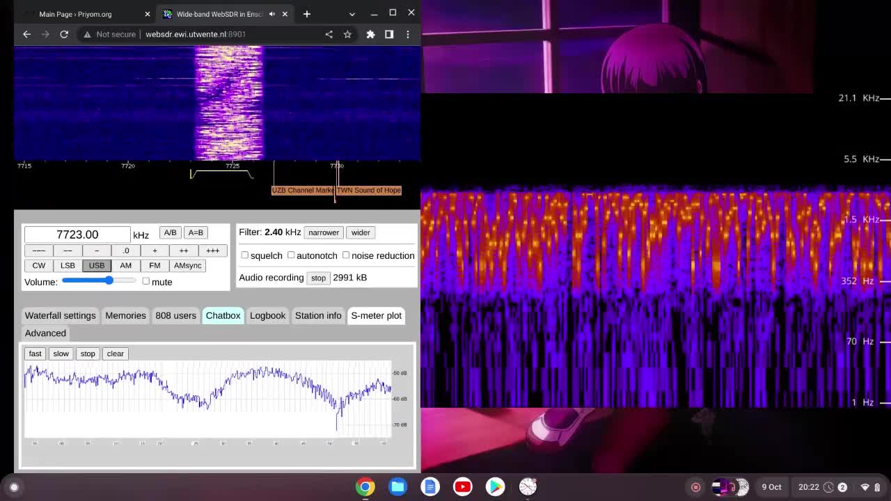The image size is (891, 501).
Task: Click the Not secure warning indicator
Action: (110, 34)
